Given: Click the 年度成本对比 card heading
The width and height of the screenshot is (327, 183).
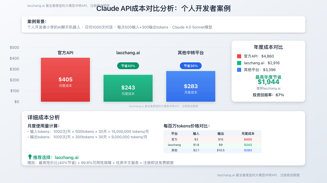Looking at the screenshot, I should pyautogui.click(x=268, y=47).
